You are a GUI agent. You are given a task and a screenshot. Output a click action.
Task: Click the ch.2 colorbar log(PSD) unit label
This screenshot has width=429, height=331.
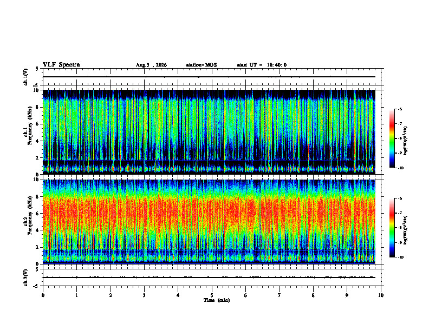click(405, 230)
